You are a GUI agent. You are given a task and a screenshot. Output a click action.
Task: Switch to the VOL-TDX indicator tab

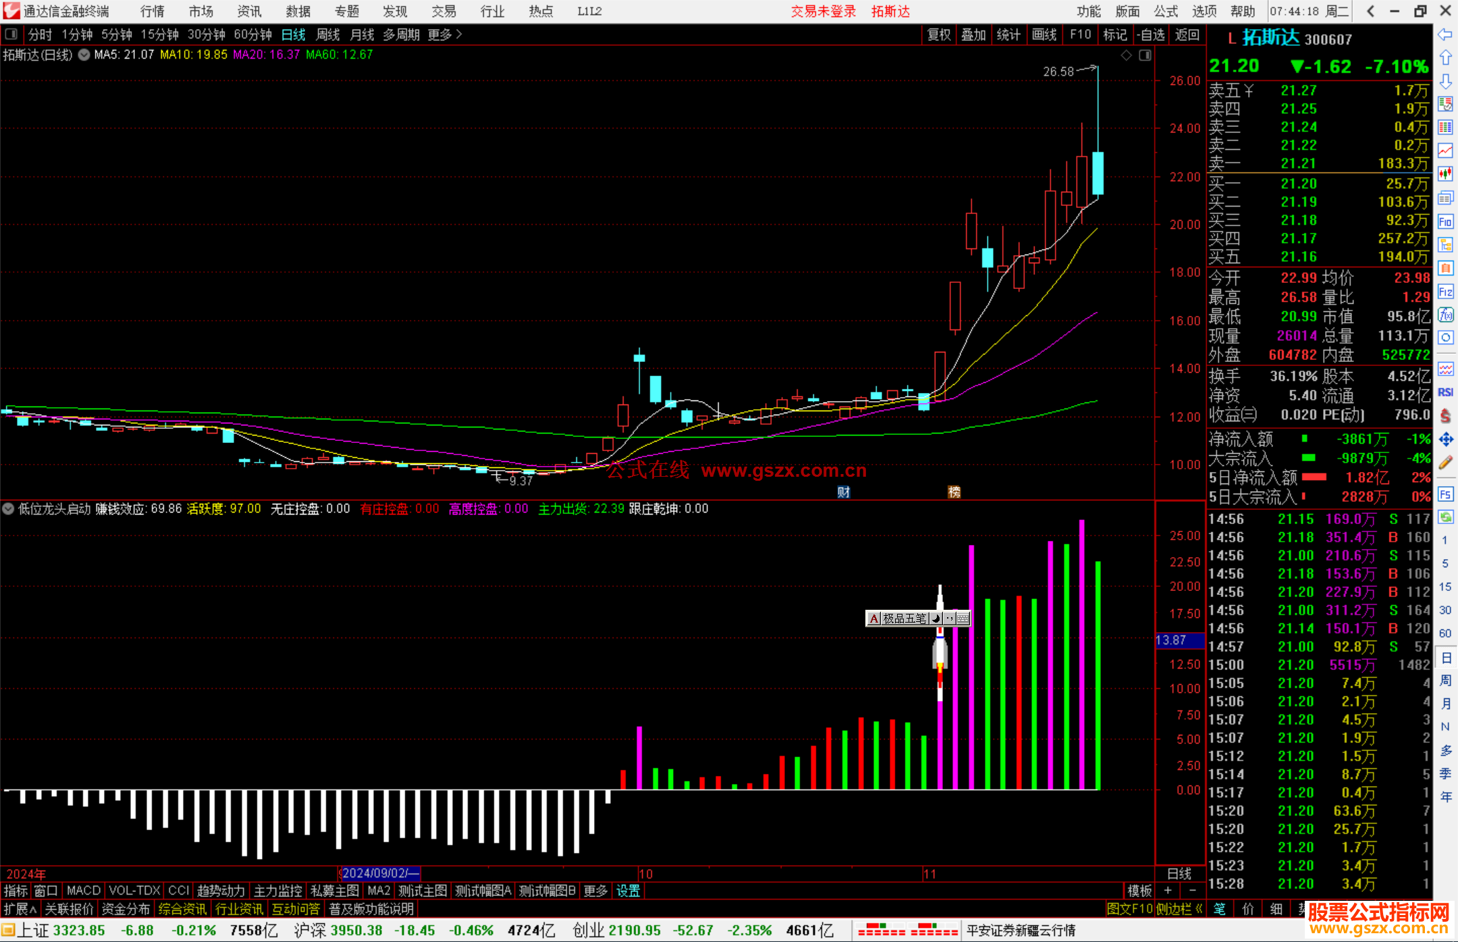[134, 891]
